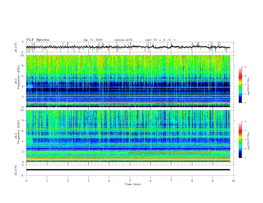Click the 'VLF Spectra' title text
The height and width of the screenshot is (203, 263).
(x=38, y=40)
